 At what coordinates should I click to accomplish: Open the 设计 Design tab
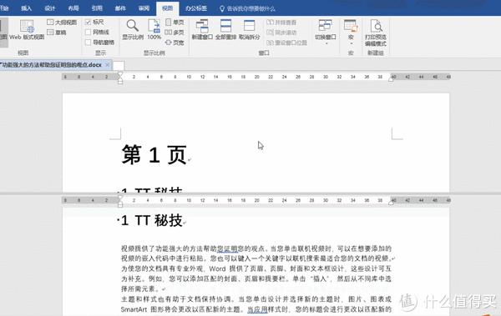[50, 8]
